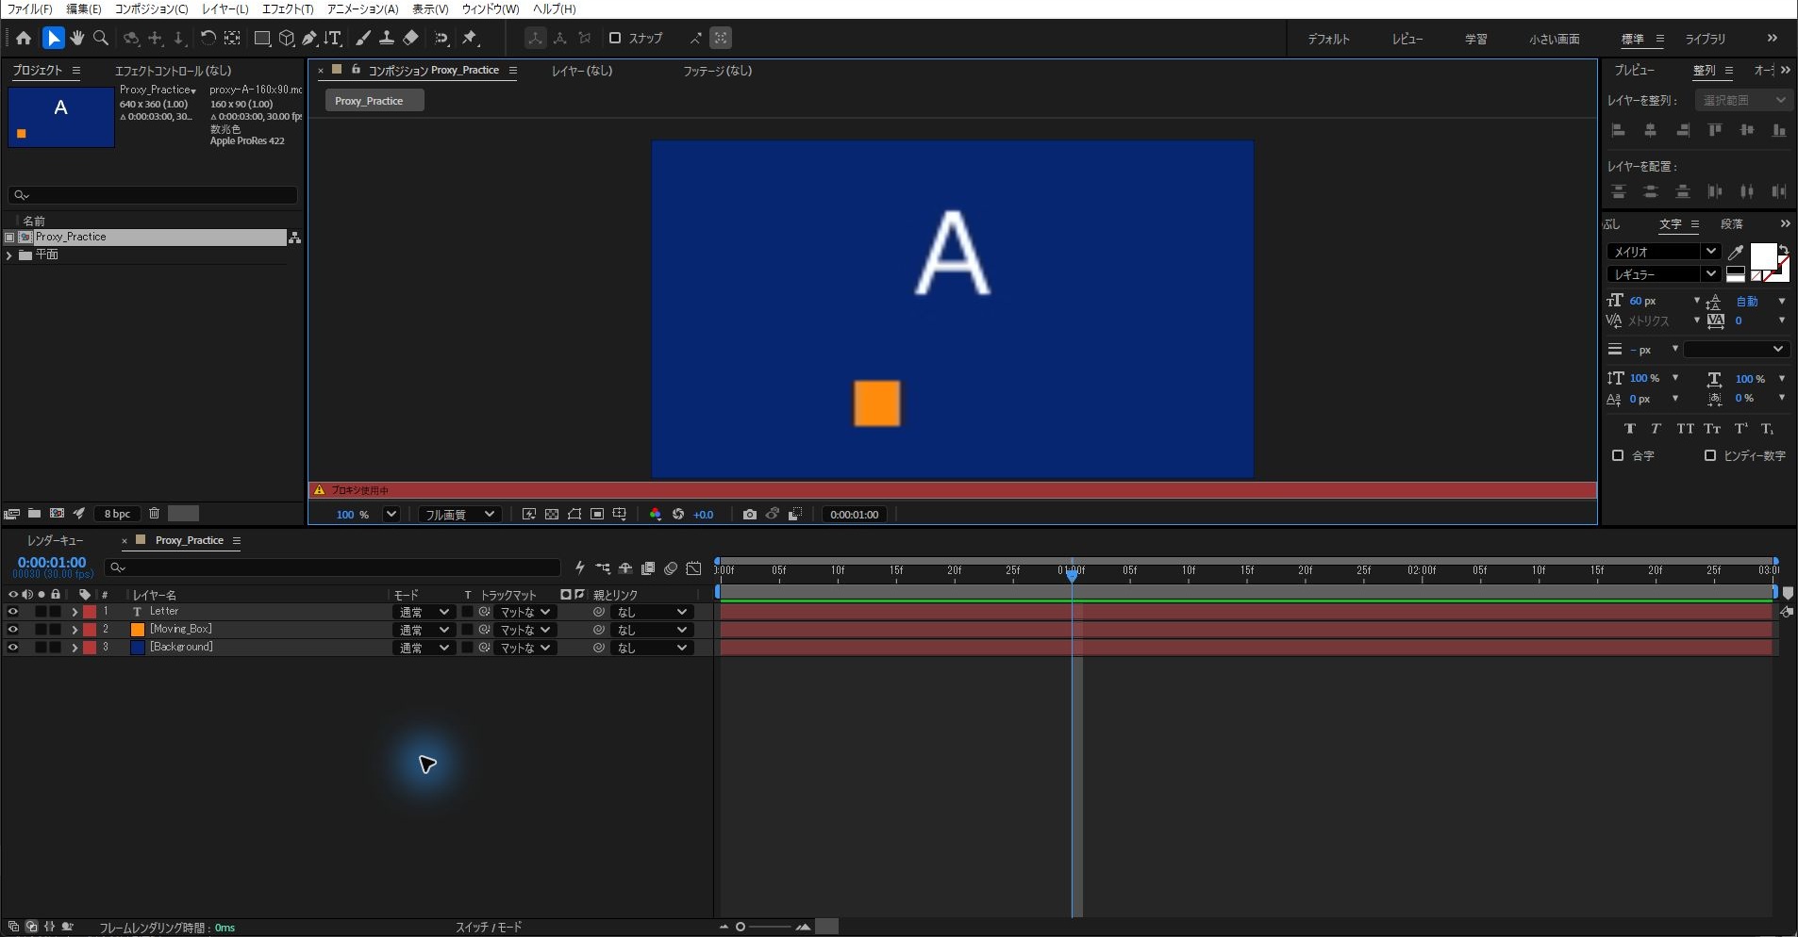Expand the 平面 folder in project panel

tap(9, 255)
